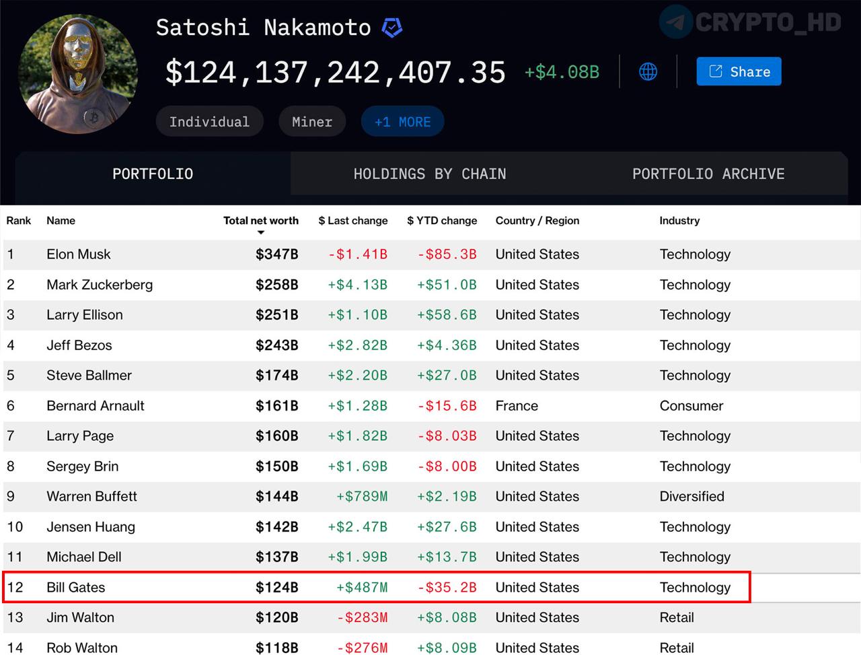Click United States in Jensen Huang's row
Viewport: 861px width, 655px height.
[537, 527]
